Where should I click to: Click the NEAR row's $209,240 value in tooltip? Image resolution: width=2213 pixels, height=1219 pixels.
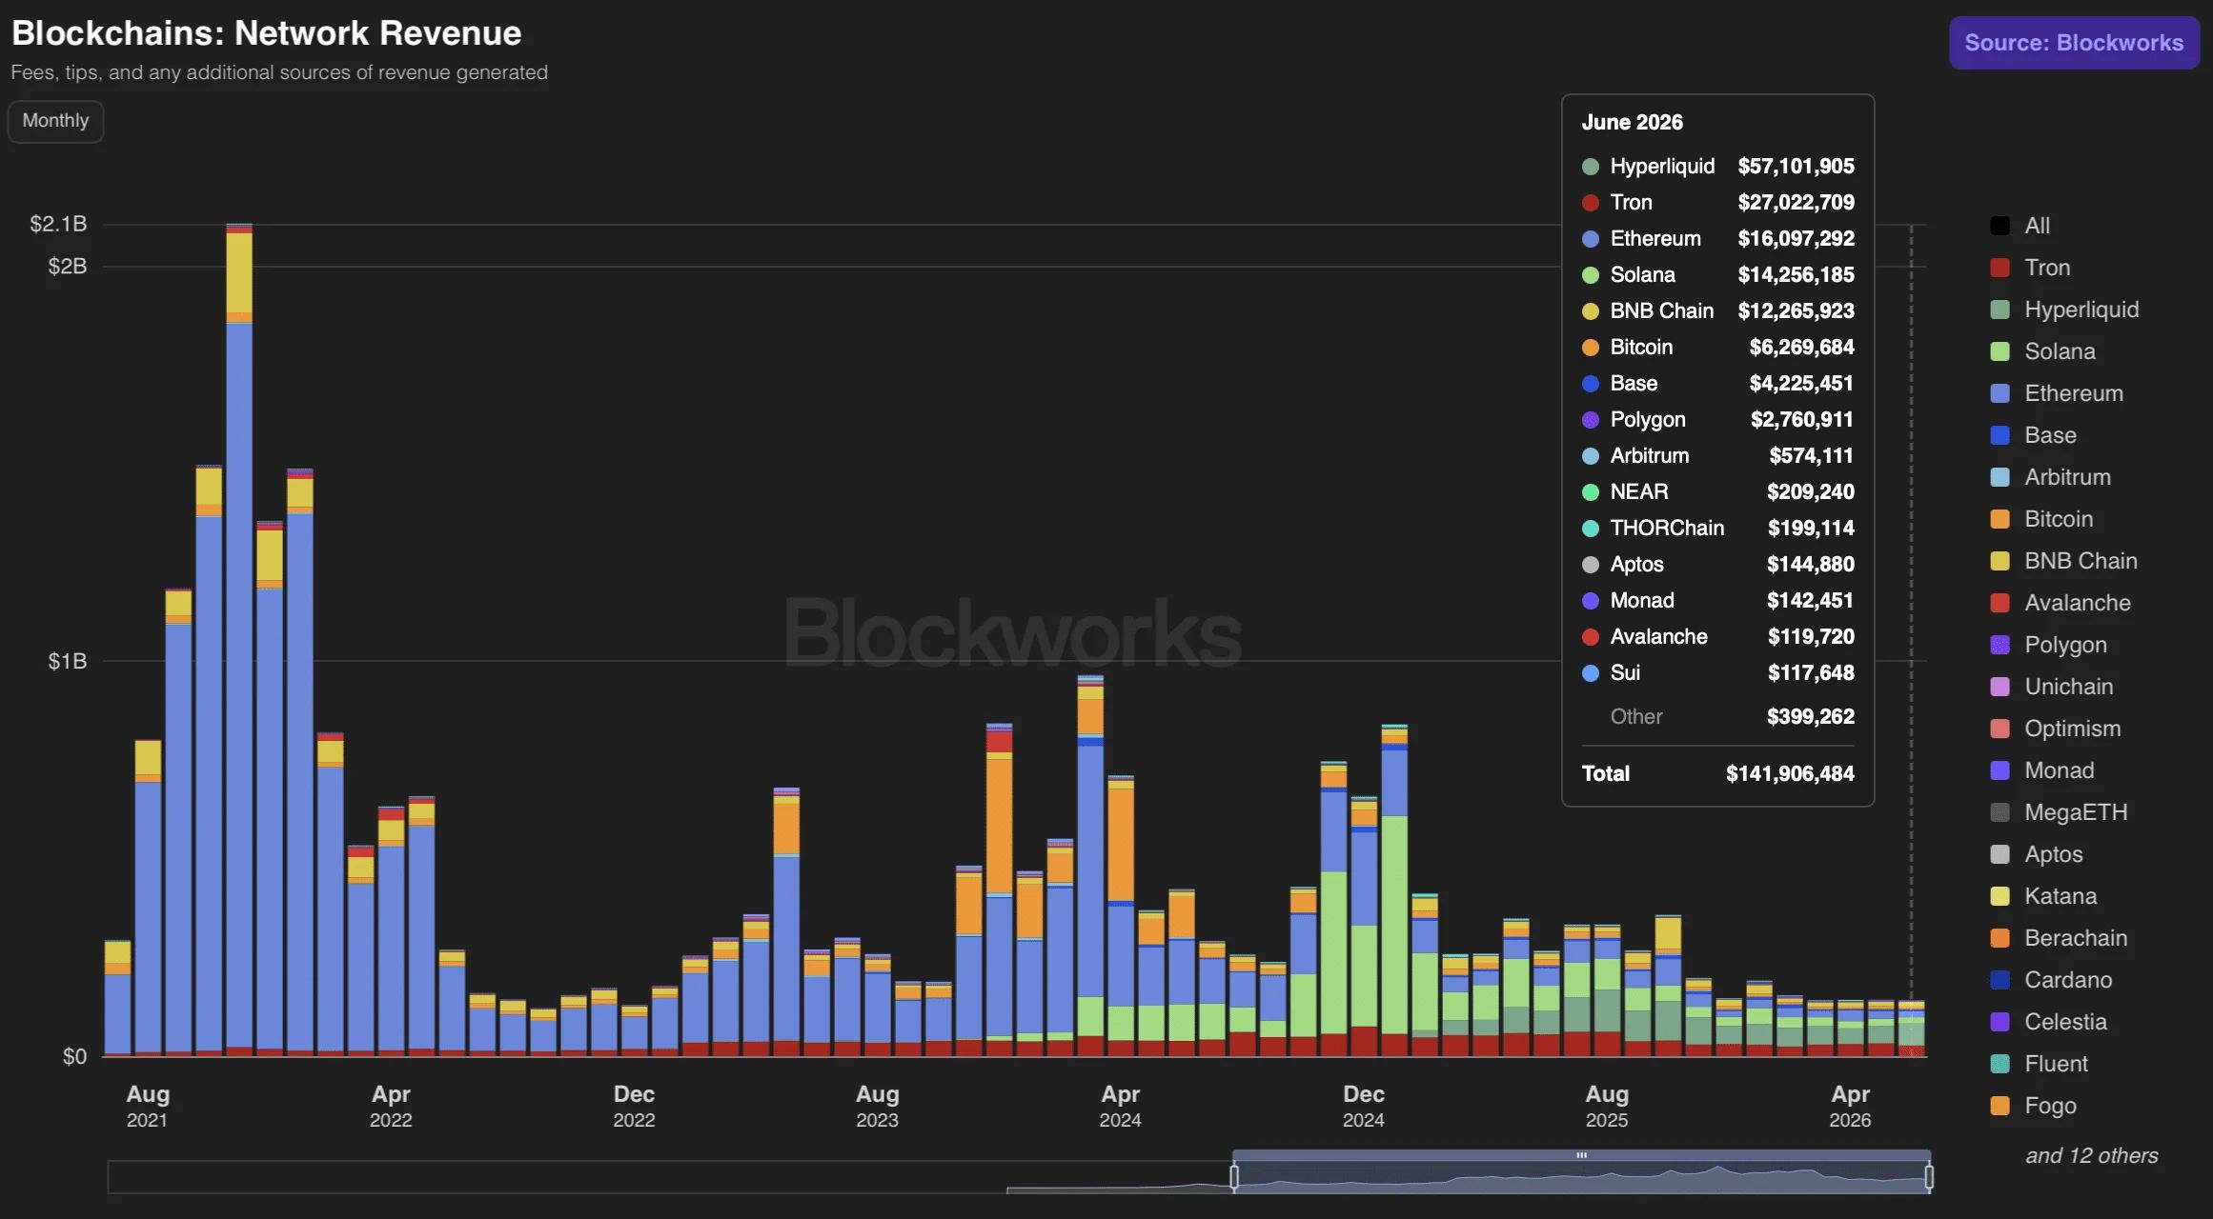tap(1811, 491)
